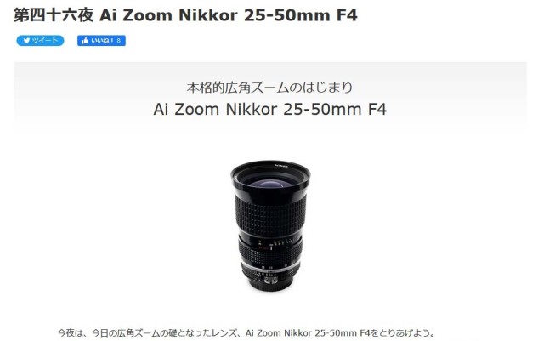The height and width of the screenshot is (341, 544).
Task: Click the Ai Zoom Nikkor mention in the paragraph
Action: tap(278, 333)
